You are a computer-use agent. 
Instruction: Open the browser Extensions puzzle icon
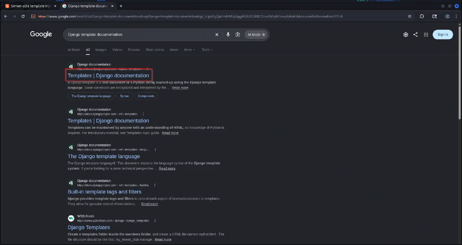point(422,16)
